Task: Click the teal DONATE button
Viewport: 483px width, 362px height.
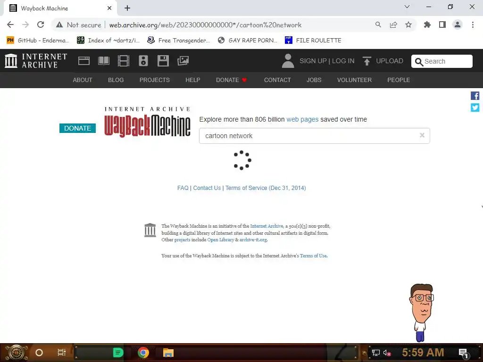Action: tap(78, 128)
